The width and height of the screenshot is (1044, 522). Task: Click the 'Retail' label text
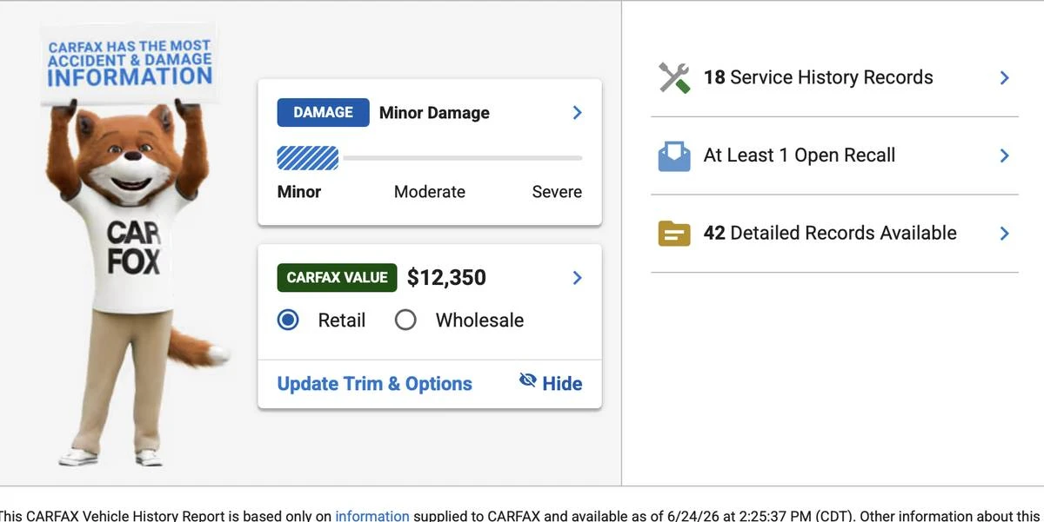(x=342, y=320)
